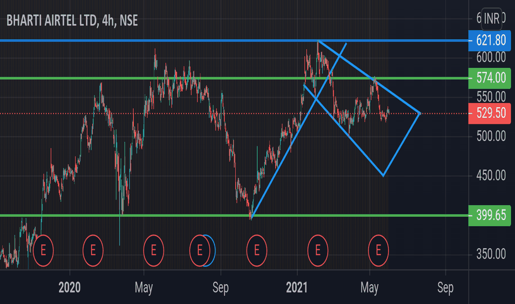Click the 529.50 red current price label
Viewport: 515px width, 304px height.
490,113
